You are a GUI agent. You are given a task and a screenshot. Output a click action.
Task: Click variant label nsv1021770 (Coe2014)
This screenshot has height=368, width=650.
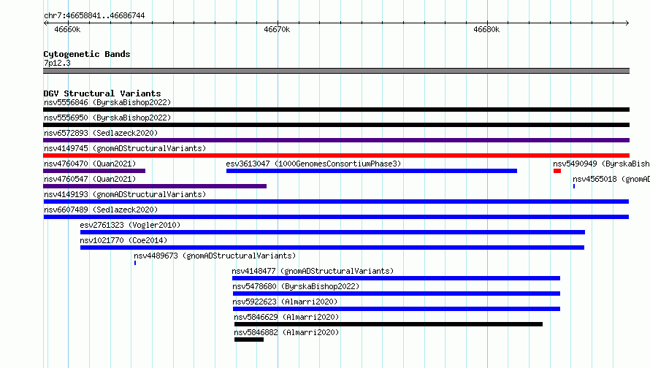tap(123, 240)
